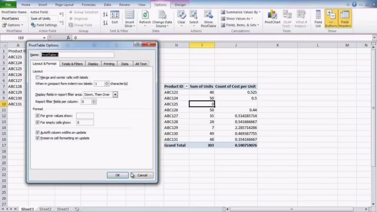Switch to the Data tab in dialog
377x212 pixels.
(124, 64)
